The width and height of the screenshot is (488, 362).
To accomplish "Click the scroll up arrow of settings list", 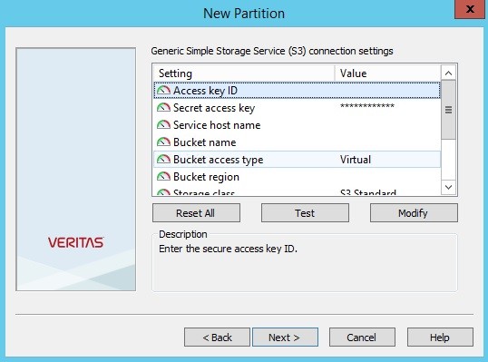I will (448, 73).
